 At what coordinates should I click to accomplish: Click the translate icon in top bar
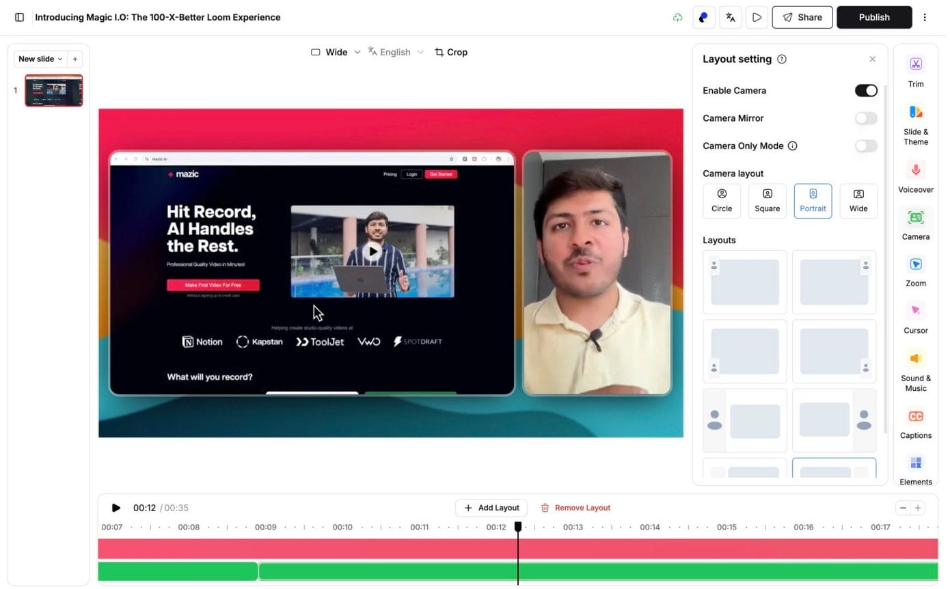(730, 17)
